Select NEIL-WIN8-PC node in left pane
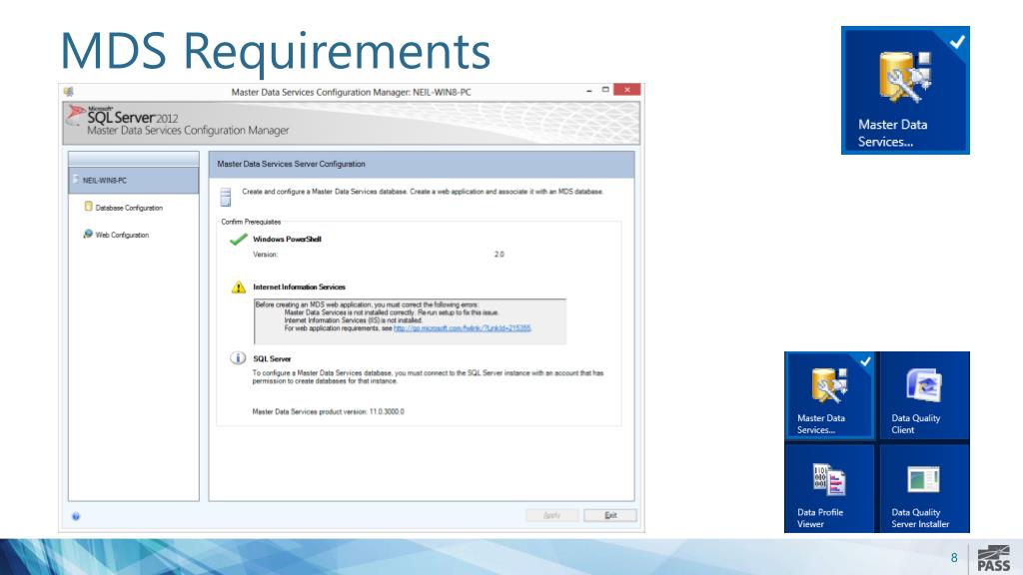Screen dimensions: 1023x575 click(133, 181)
